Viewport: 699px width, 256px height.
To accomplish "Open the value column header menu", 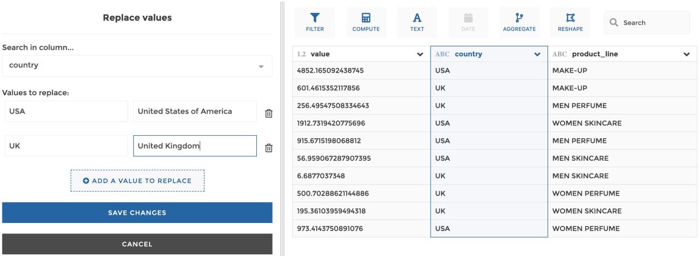I will click(x=420, y=55).
